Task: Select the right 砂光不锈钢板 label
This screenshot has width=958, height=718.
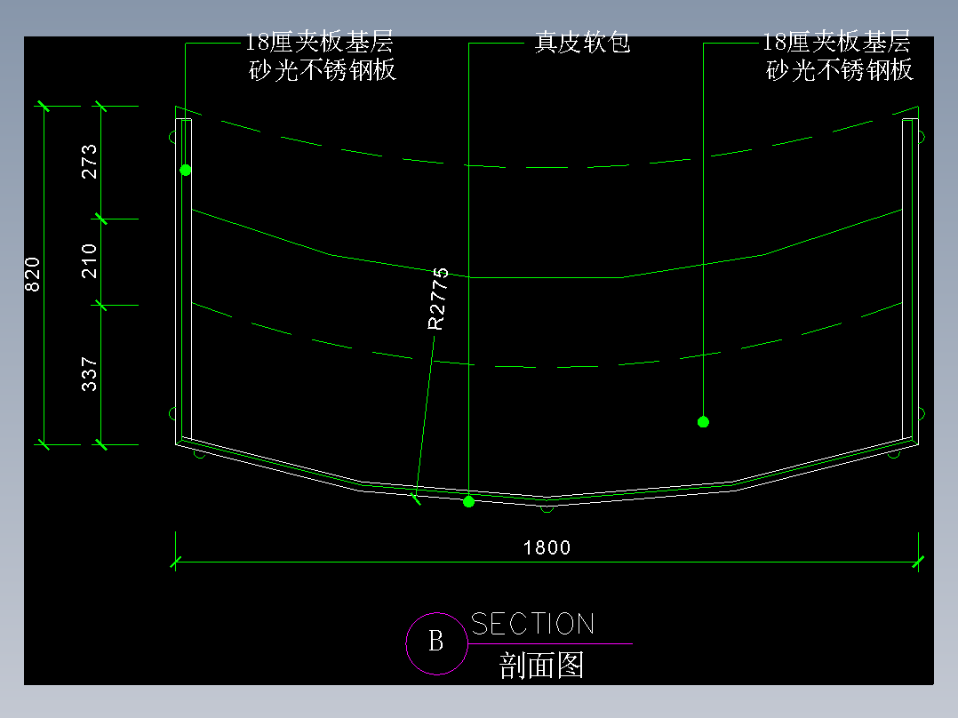Action: click(840, 70)
